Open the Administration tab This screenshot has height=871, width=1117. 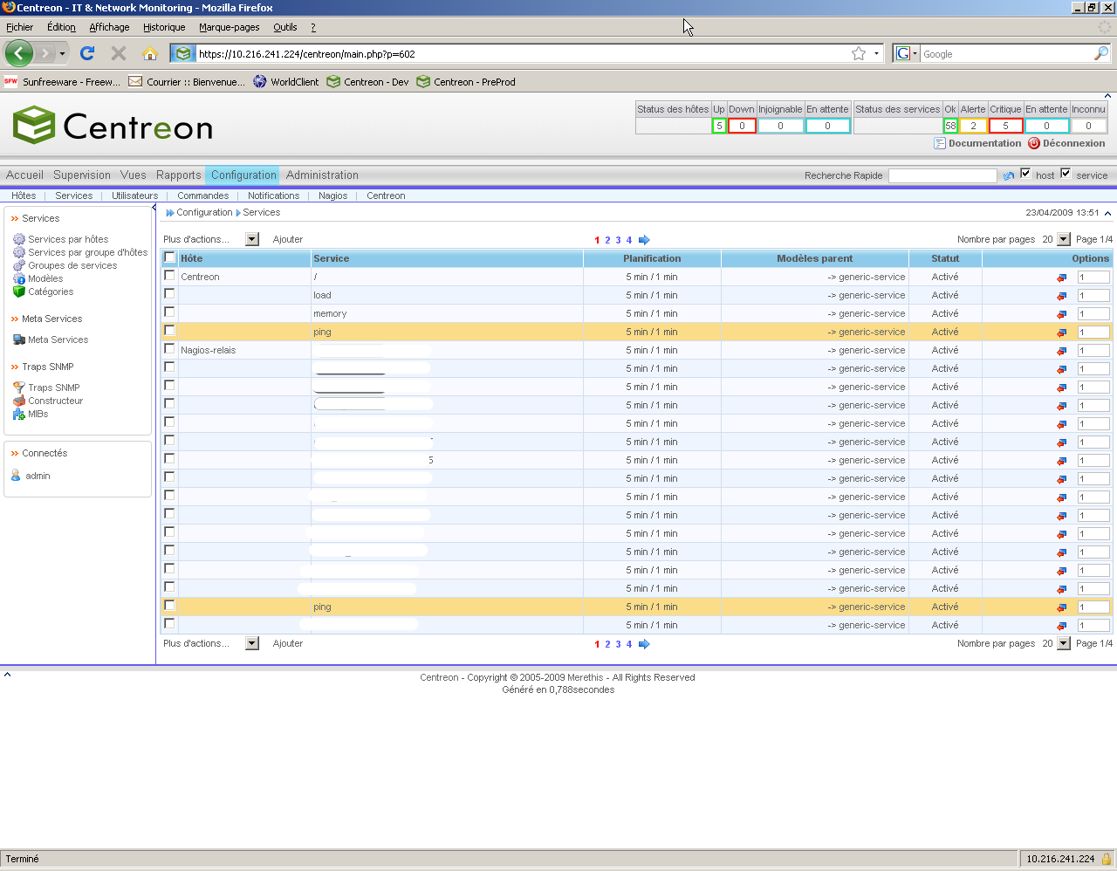[x=322, y=175]
